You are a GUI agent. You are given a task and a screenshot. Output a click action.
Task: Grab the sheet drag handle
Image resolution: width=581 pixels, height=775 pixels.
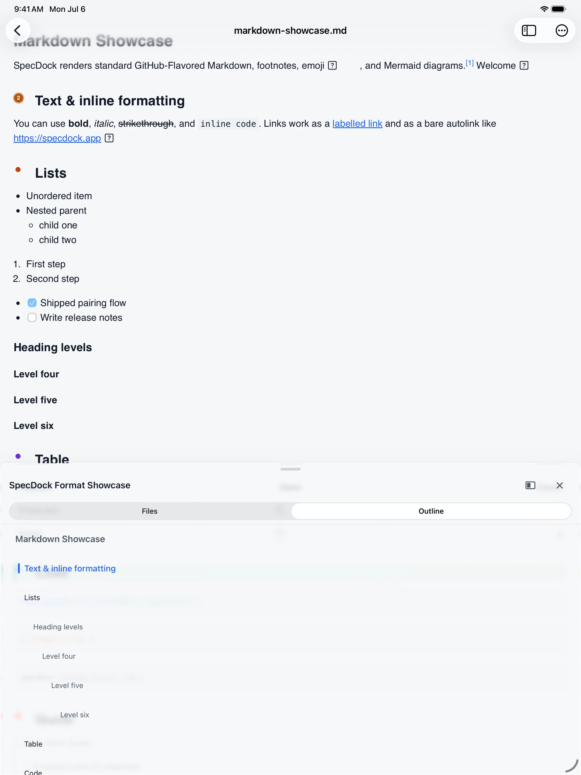[290, 469]
